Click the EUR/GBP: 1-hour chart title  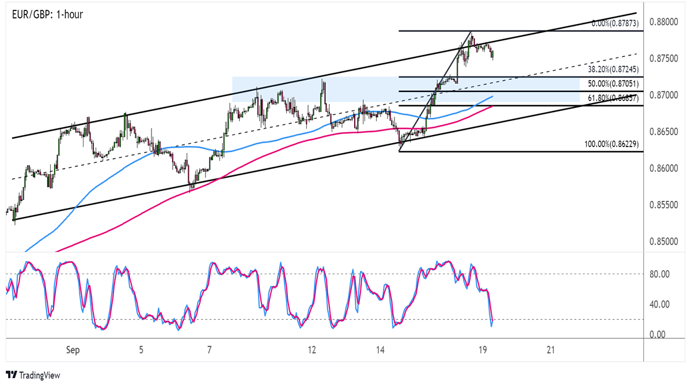pos(47,14)
